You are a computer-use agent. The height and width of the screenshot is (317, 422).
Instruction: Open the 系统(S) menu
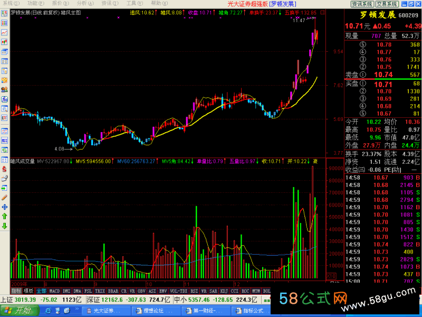coord(11,3)
